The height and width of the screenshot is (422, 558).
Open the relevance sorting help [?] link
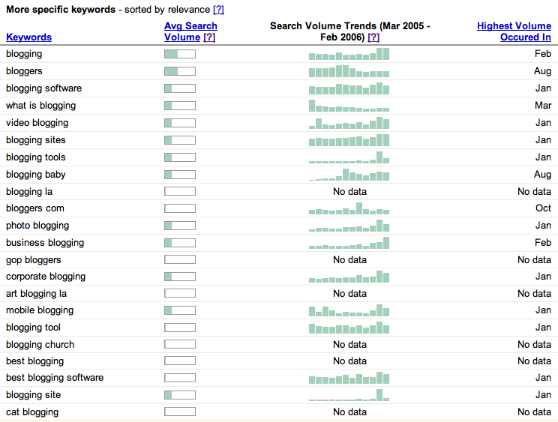218,10
